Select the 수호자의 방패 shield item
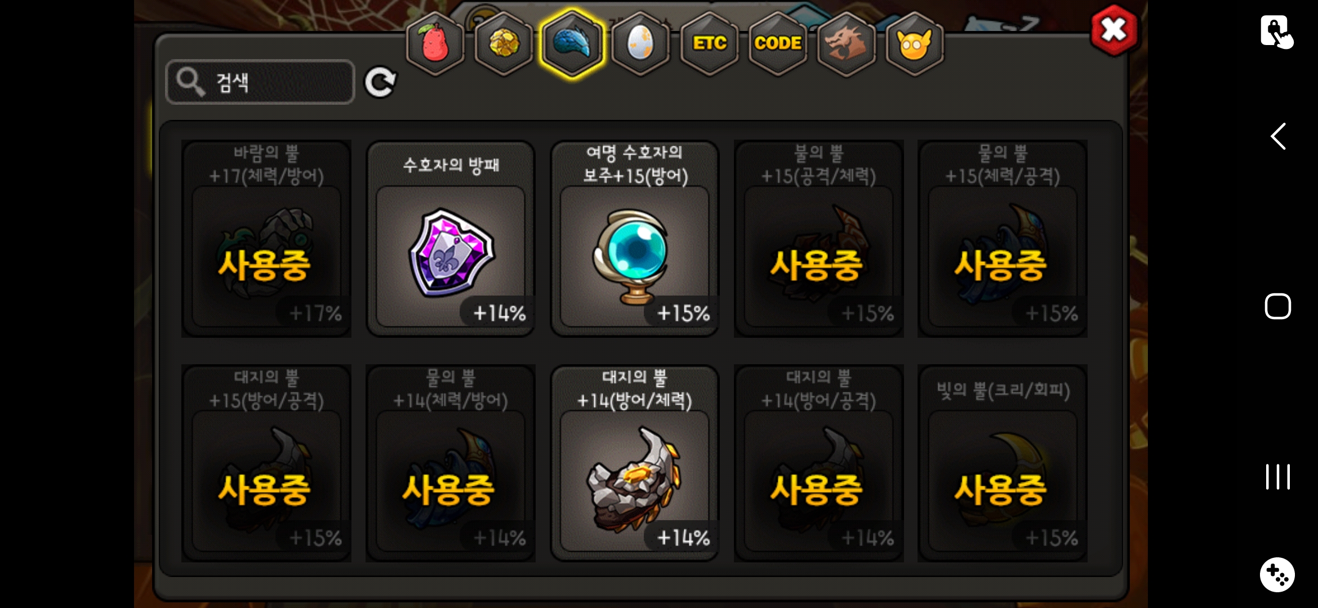This screenshot has height=608, width=1318. [x=451, y=239]
